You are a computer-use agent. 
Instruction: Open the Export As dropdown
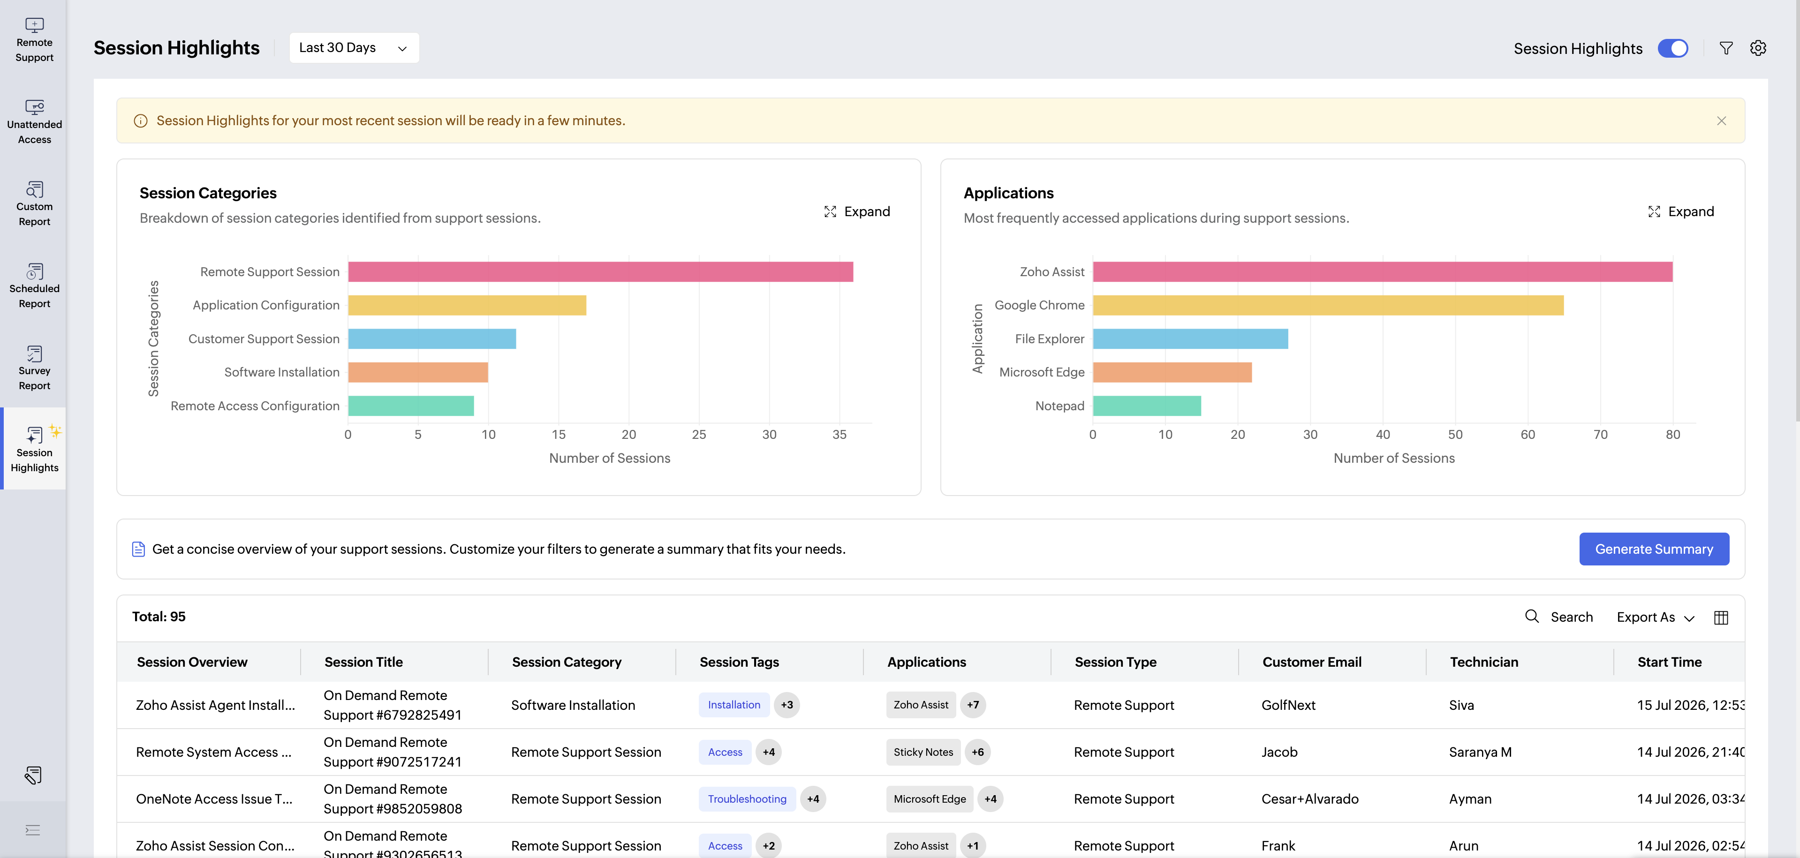point(1656,617)
